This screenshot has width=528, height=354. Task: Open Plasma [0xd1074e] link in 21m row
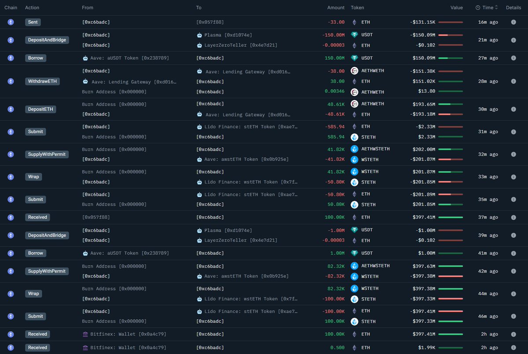[228, 35]
